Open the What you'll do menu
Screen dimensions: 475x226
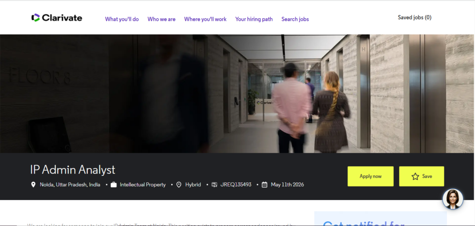(x=122, y=19)
